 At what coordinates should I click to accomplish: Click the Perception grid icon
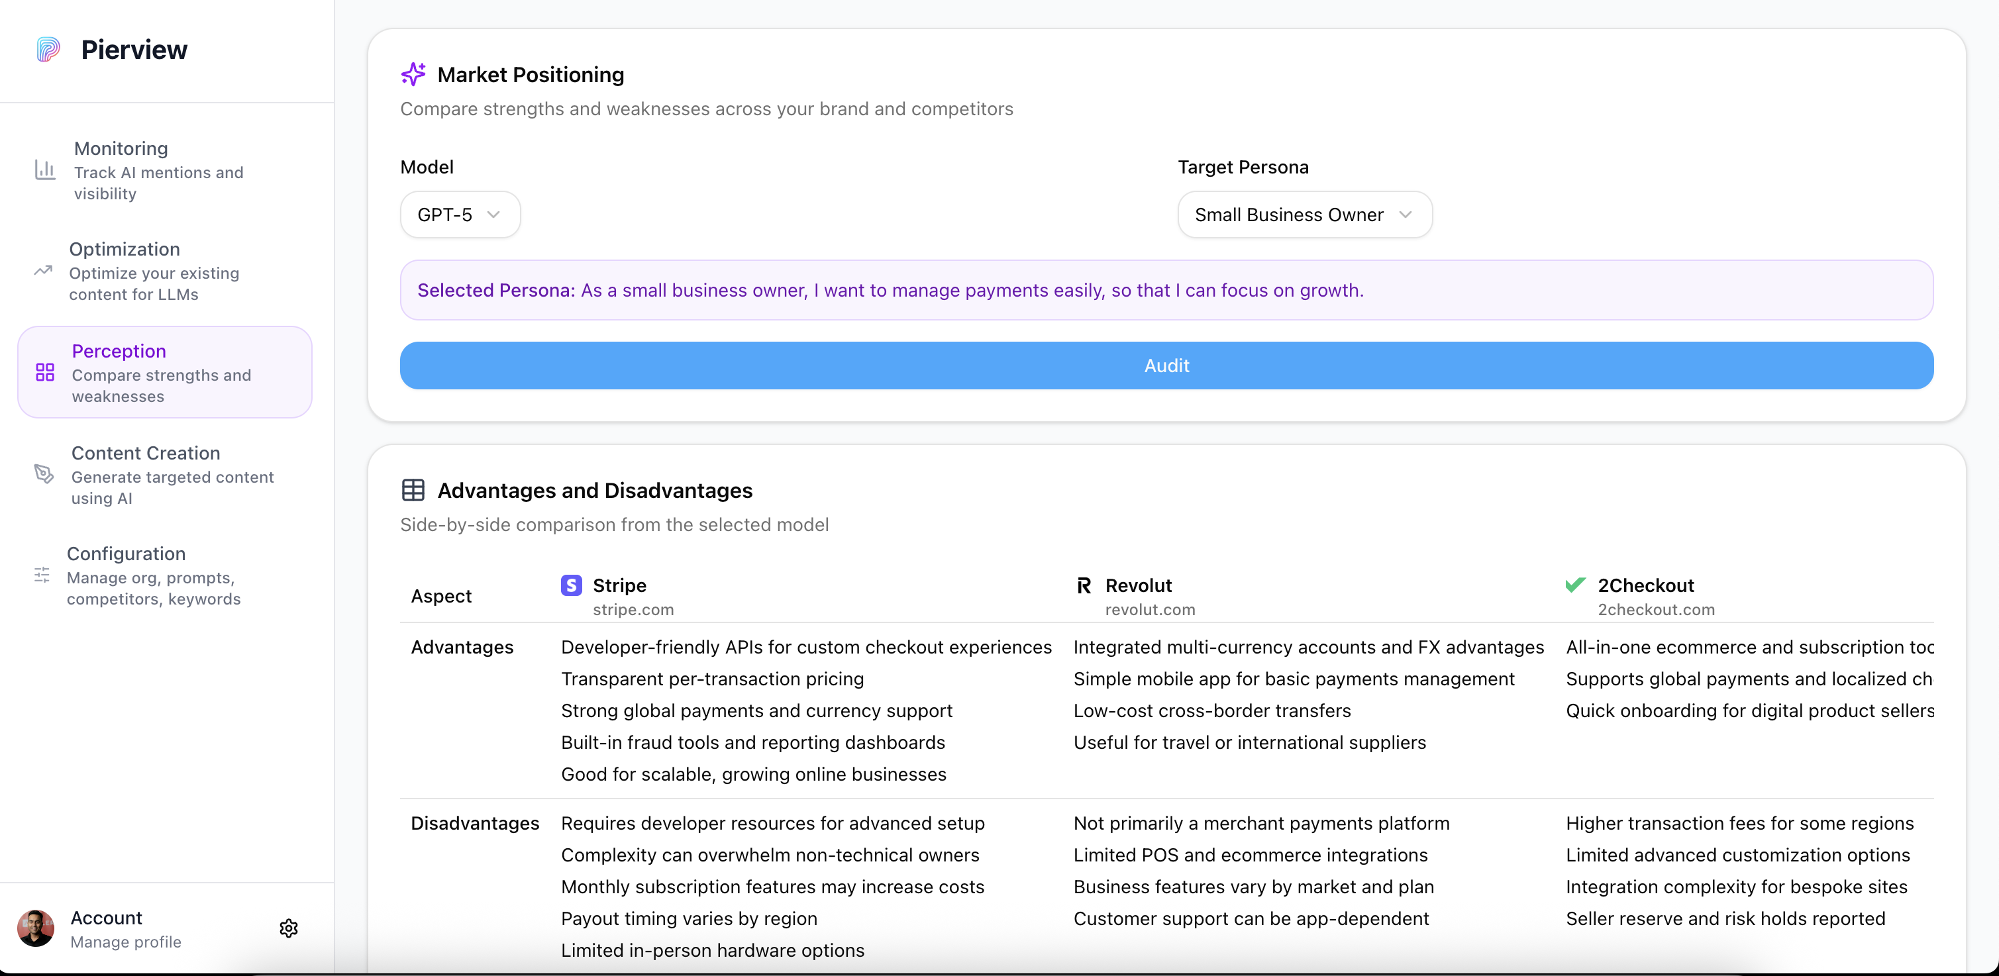45,372
